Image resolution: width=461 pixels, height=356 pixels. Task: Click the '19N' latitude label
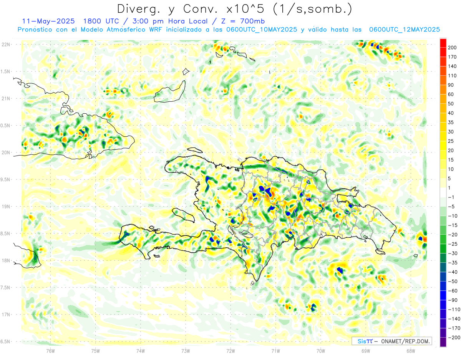pyautogui.click(x=6, y=207)
